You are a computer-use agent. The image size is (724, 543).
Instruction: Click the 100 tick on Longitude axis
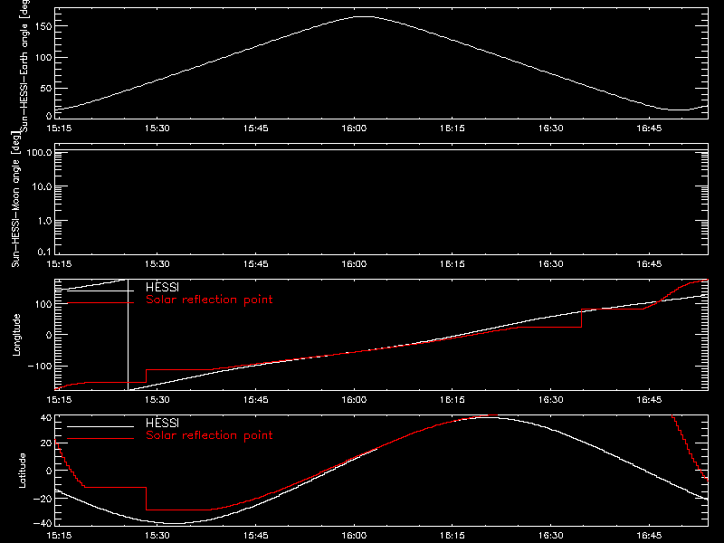tap(43, 304)
